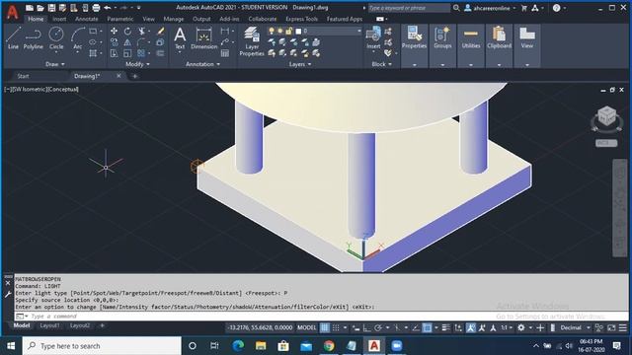
Task: Select the Array tool in Modify panel
Action: [141, 53]
